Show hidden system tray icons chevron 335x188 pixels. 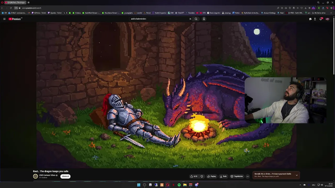(x=300, y=185)
